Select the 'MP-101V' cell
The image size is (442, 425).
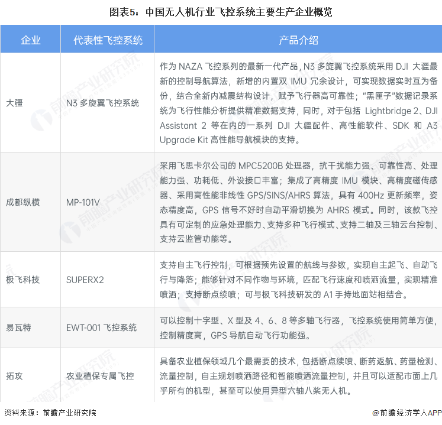pos(108,202)
